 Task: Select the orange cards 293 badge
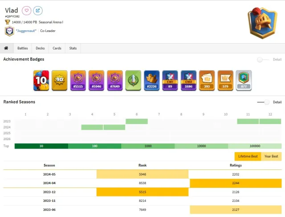(207, 80)
